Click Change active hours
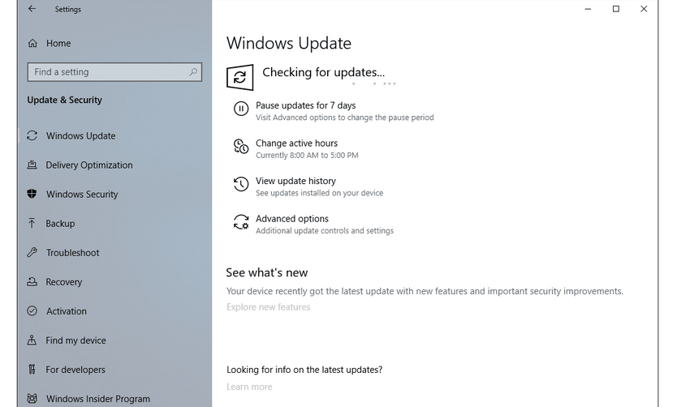Screen dimensions: 677x407 pyautogui.click(x=296, y=144)
